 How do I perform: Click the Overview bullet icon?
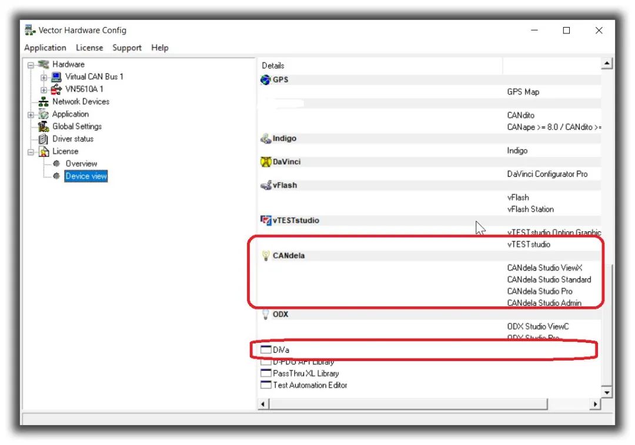click(x=56, y=164)
